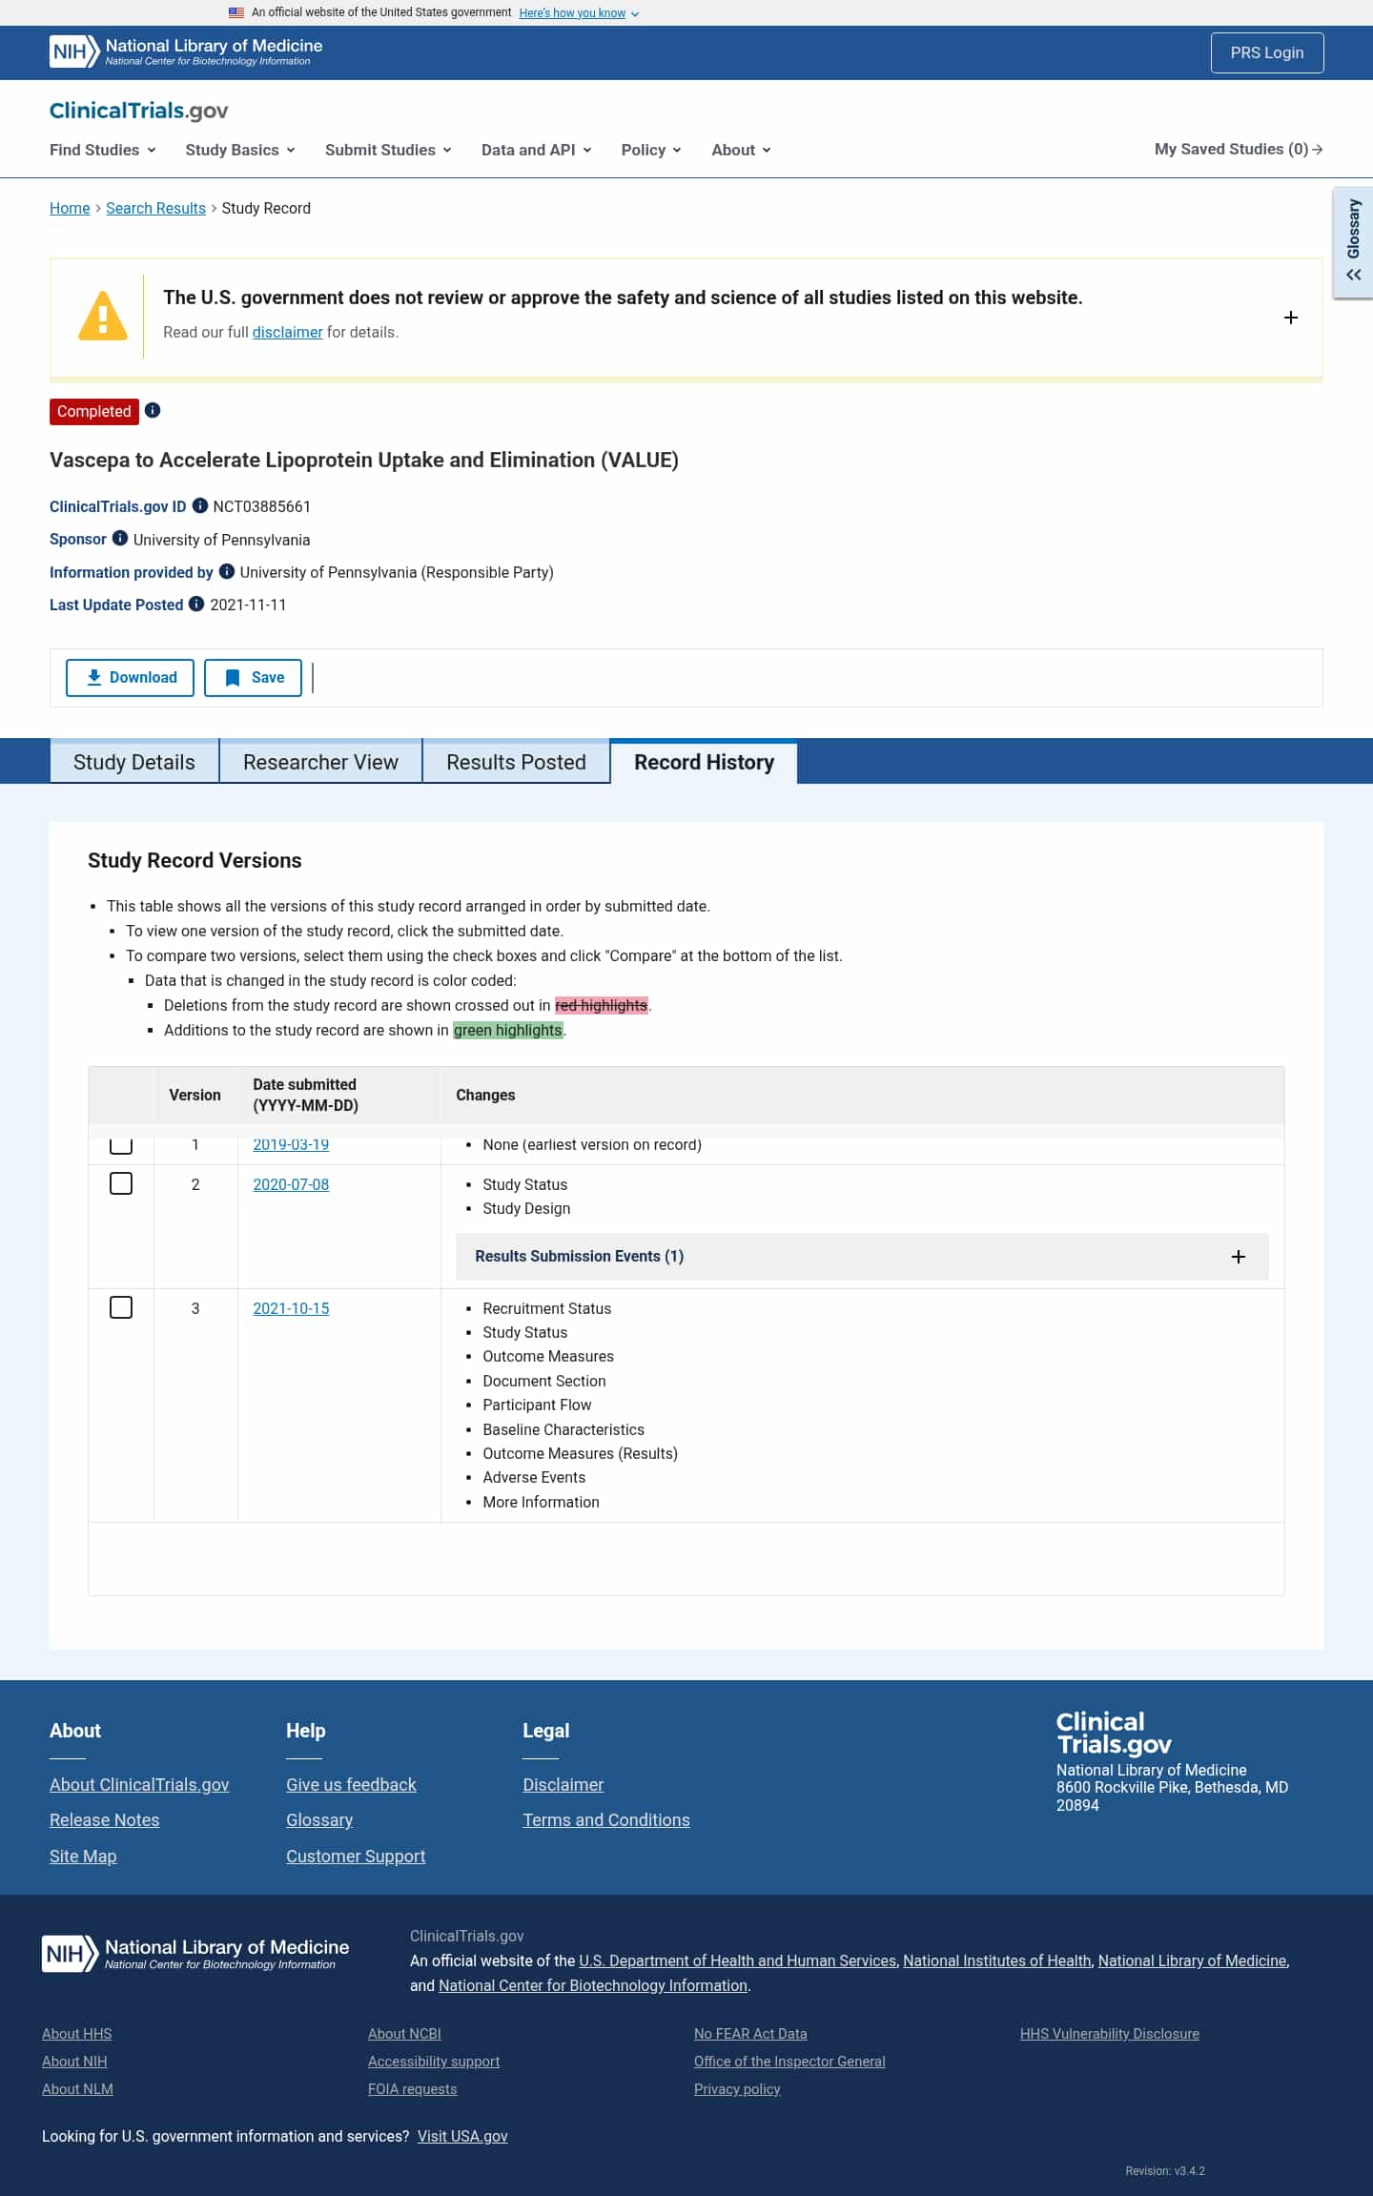Image resolution: width=1373 pixels, height=2196 pixels.
Task: Click the yellow warning triangle icon
Action: pyautogui.click(x=103, y=316)
